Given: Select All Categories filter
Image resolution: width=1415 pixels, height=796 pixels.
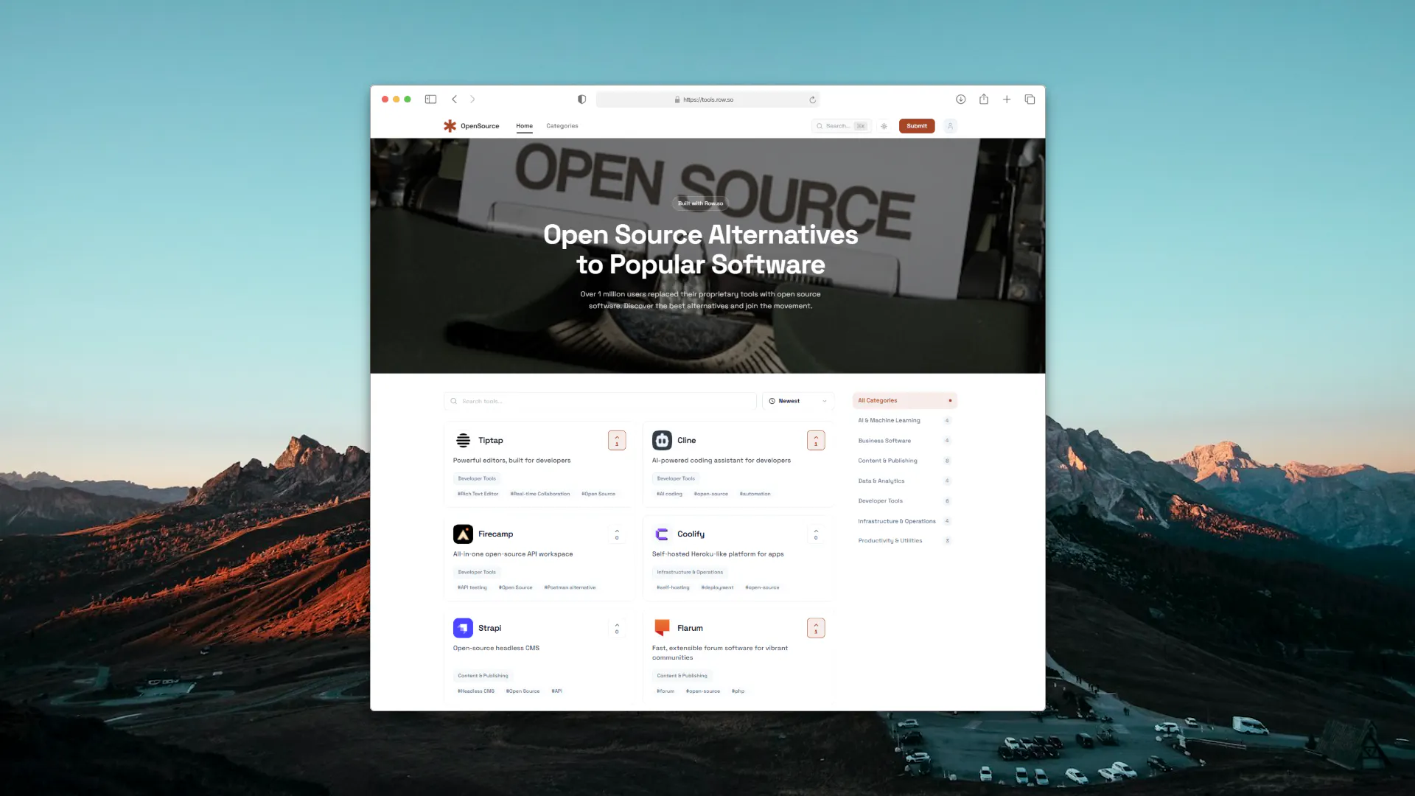Looking at the screenshot, I should point(904,401).
